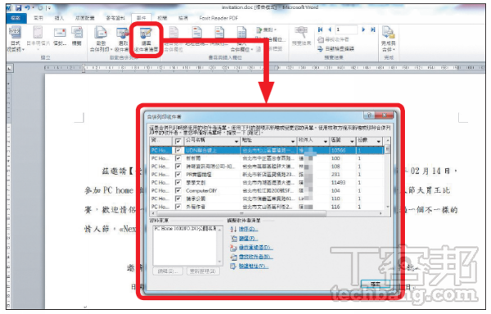The width and height of the screenshot is (491, 314).
Task: Go to previous record in Preview Results
Action: tap(330, 29)
